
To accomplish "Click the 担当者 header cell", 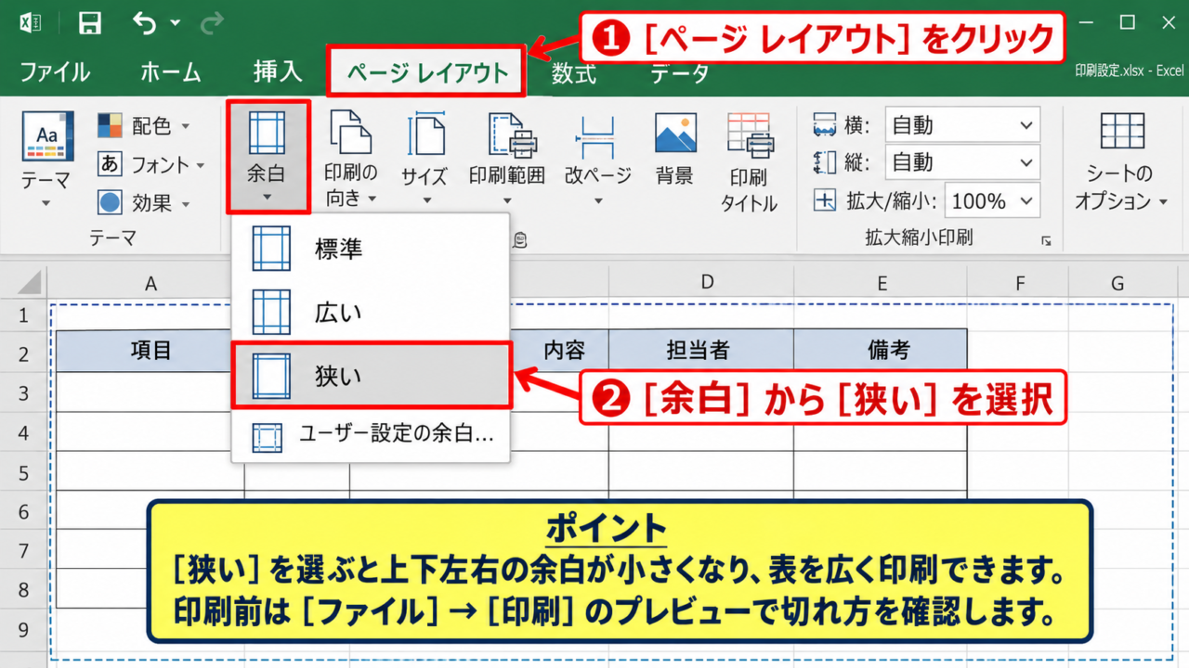I will [x=701, y=350].
